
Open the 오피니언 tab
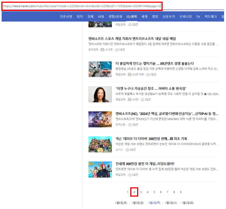tap(185, 16)
